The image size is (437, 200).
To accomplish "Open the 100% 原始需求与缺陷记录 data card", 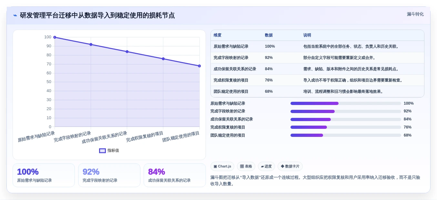I will [x=44, y=175].
